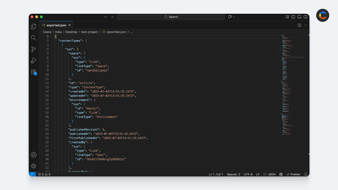Open the Manage settings gear
Image resolution: width=338 pixels, height=190 pixels.
click(x=33, y=166)
